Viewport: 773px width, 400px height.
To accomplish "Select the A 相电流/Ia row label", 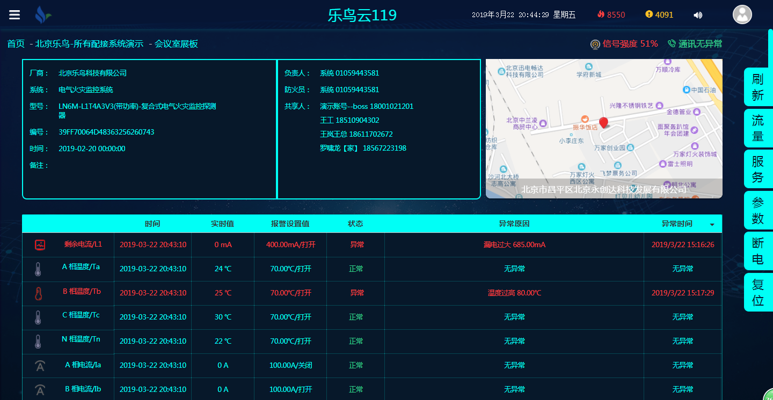I will (x=83, y=365).
